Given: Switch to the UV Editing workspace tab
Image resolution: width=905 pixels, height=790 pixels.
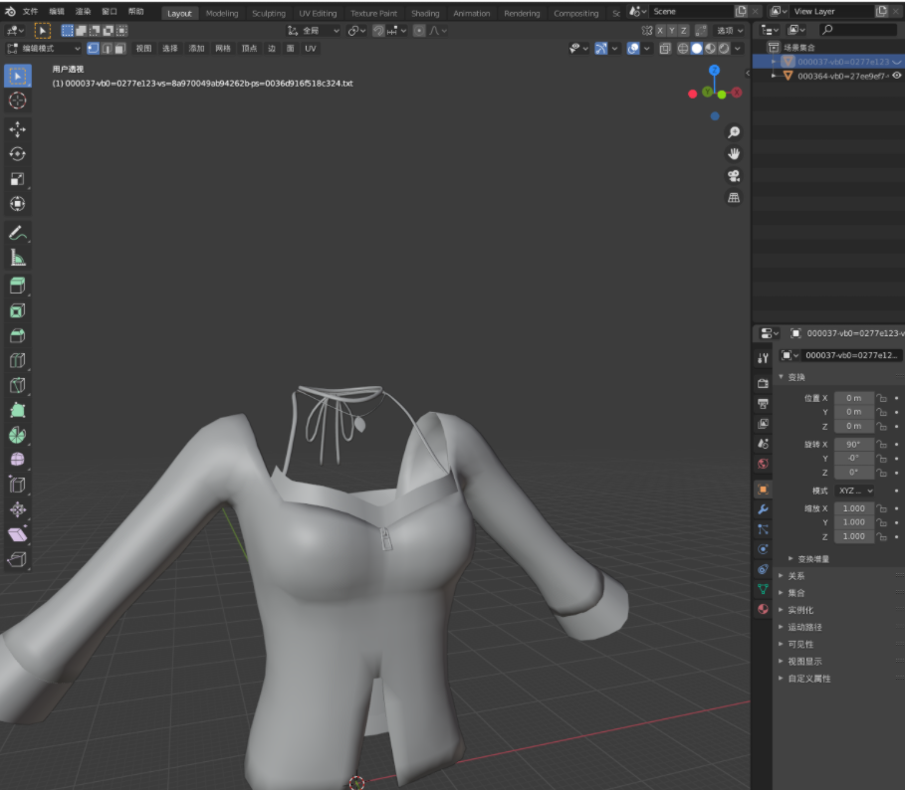Looking at the screenshot, I should click(318, 13).
